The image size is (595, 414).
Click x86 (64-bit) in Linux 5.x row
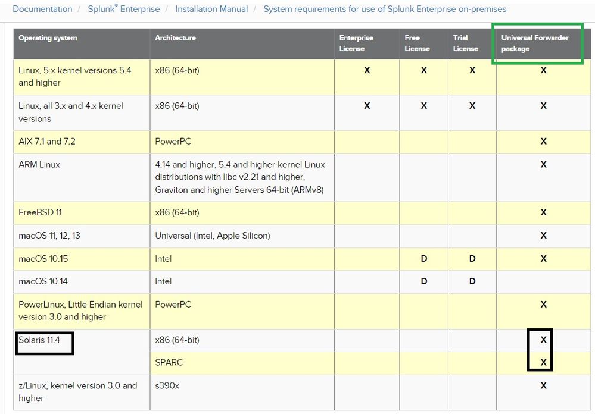242,77
